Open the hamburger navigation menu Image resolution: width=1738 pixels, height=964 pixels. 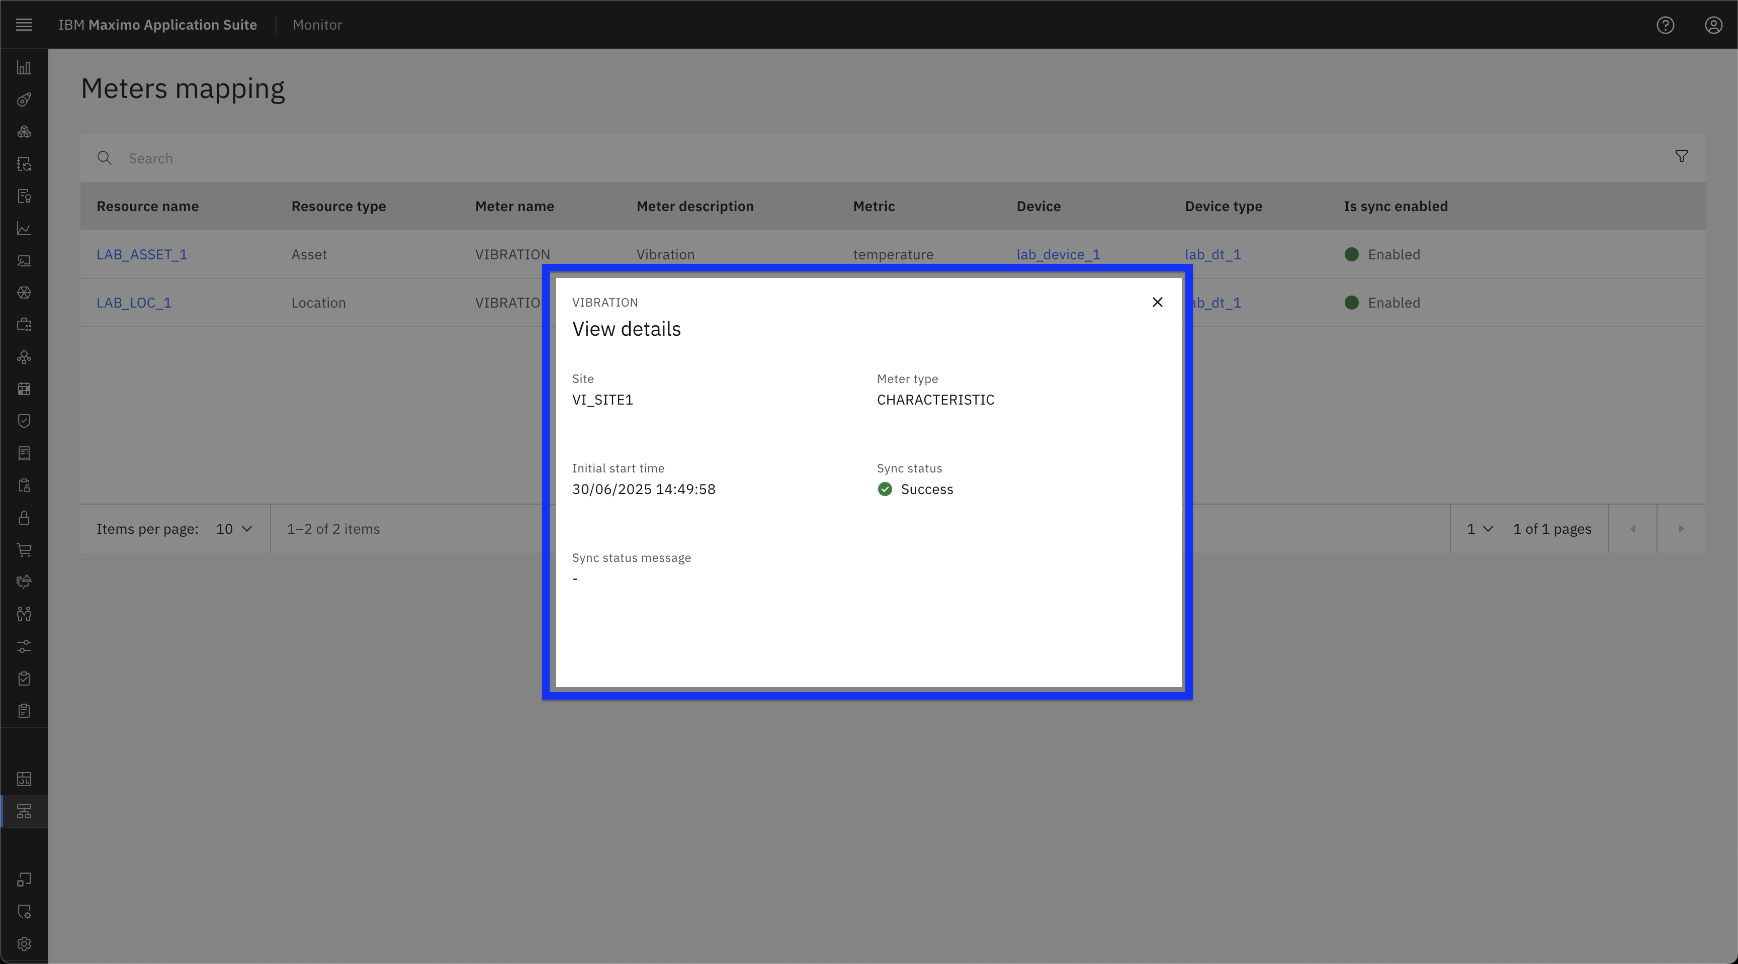pyautogui.click(x=24, y=25)
